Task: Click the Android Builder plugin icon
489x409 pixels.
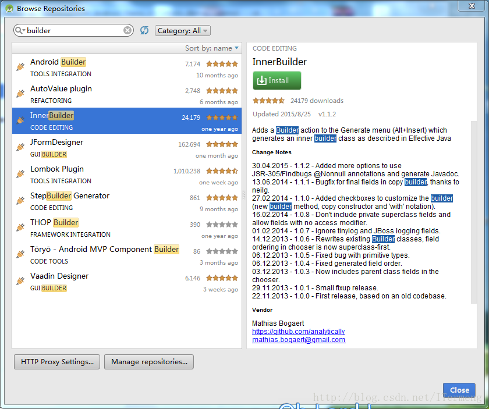Action: (x=20, y=67)
